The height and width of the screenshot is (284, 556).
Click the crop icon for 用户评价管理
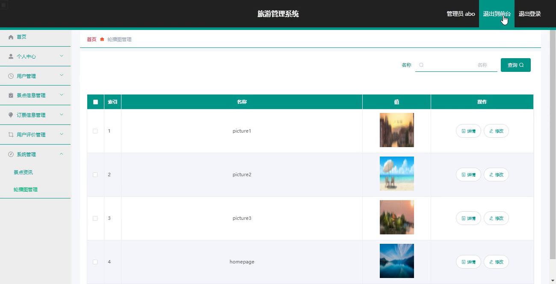[11, 135]
